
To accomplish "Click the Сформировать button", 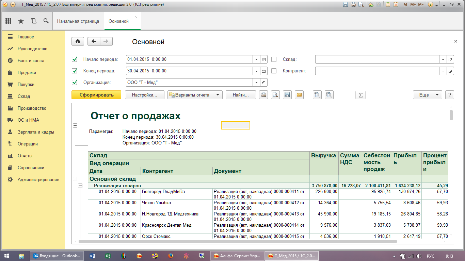I will coord(96,95).
